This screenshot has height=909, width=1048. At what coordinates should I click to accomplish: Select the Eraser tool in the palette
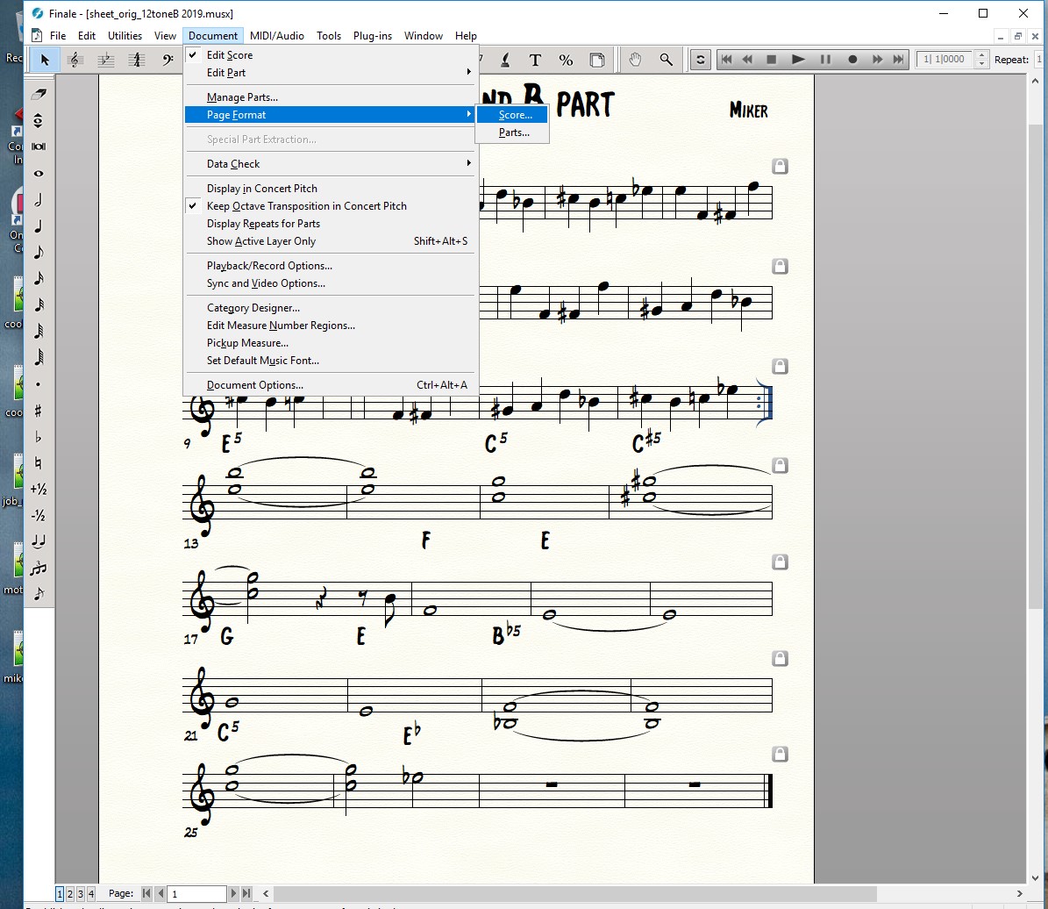click(x=38, y=94)
